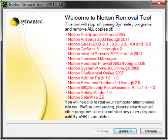Select the "Norton Add-on Pack 1.0 - 4.0" line
This screenshot has width=168, height=140.
[92, 78]
